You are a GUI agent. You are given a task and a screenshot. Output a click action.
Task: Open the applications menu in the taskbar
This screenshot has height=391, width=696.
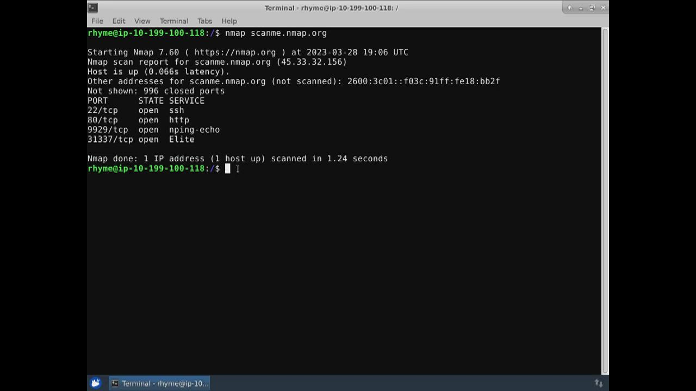click(96, 383)
